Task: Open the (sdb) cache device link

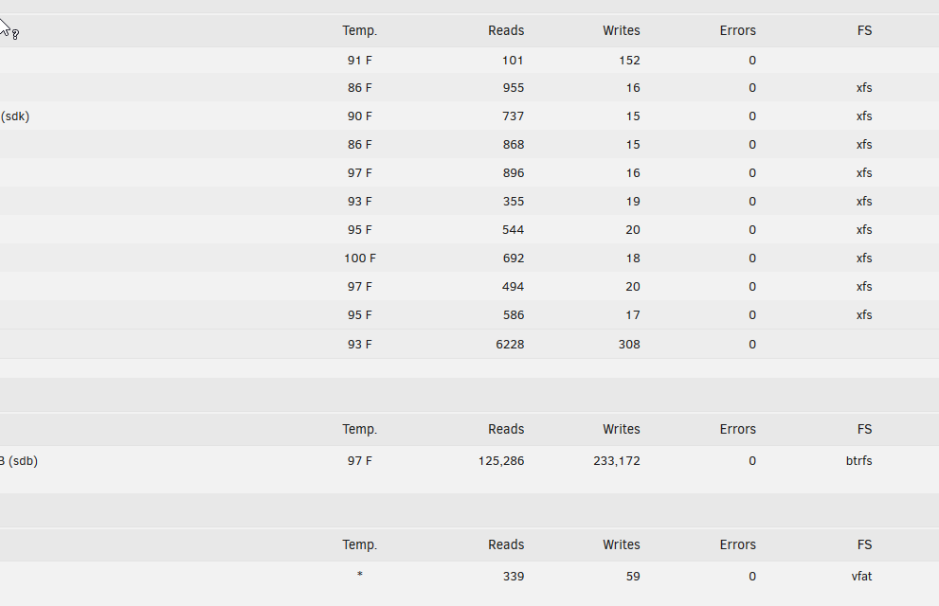Action: point(19,460)
